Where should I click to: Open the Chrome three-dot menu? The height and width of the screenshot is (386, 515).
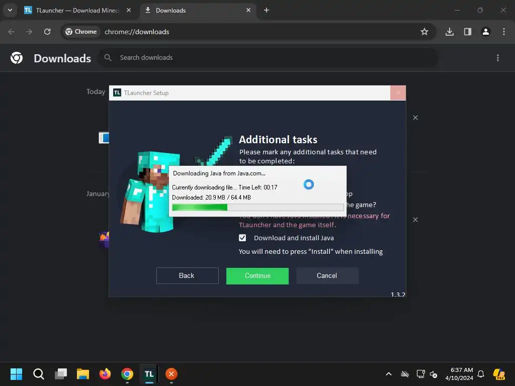(504, 32)
